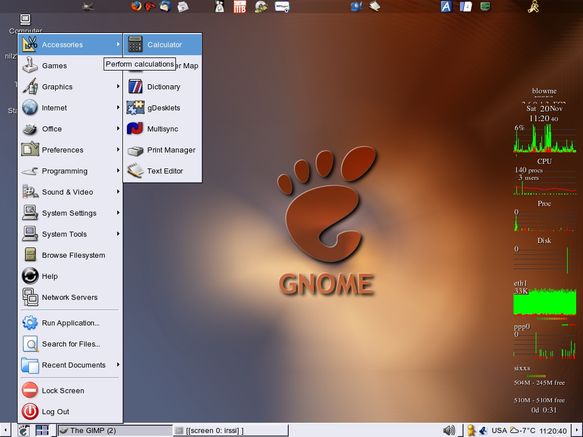
Task: Expand the Preferences submenu arrow
Action: tap(118, 150)
